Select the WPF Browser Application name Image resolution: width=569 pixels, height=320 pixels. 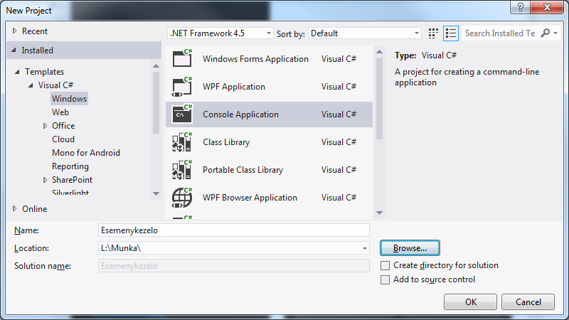tap(250, 198)
